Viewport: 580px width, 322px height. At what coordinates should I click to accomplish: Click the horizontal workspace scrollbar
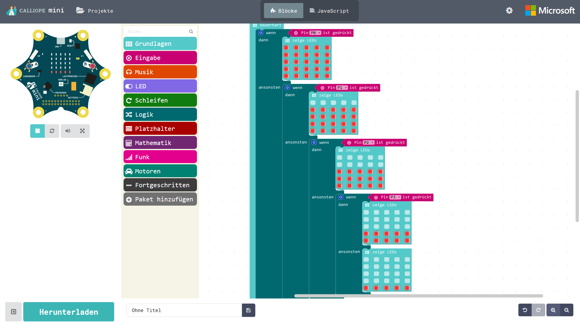[419, 296]
